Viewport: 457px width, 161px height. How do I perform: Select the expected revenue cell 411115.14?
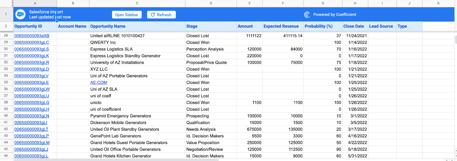283,36
